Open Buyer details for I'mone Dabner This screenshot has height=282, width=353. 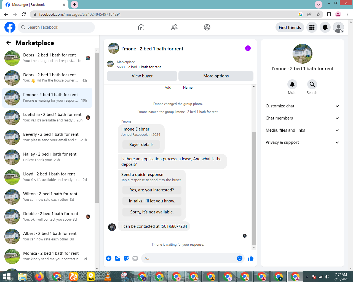pos(141,145)
